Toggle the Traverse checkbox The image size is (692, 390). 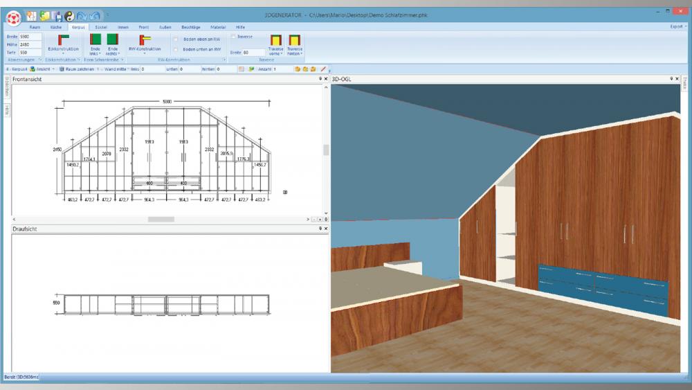pos(233,35)
